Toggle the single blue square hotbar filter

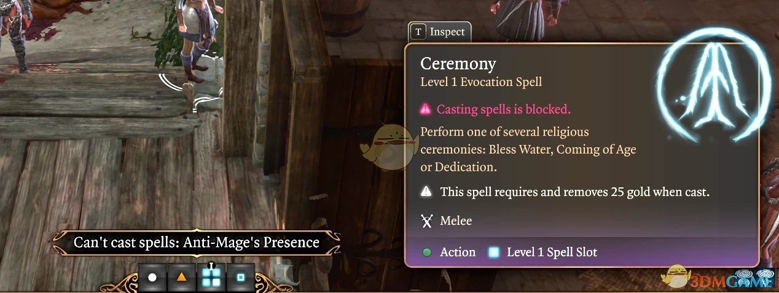(240, 278)
